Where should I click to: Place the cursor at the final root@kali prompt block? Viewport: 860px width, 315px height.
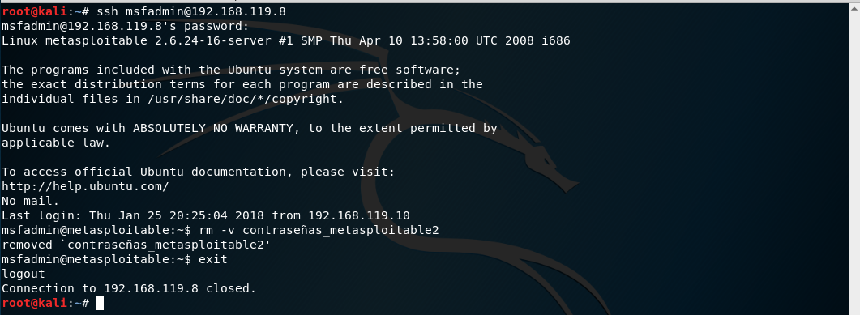[99, 303]
